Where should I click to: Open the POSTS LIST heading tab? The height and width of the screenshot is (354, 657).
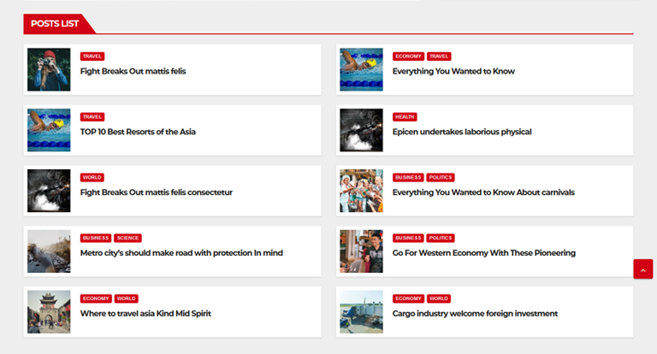(x=55, y=23)
